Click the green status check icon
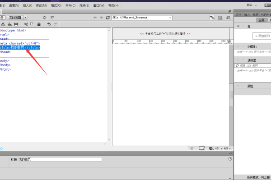The width and height of the screenshot is (271, 180). click(192, 148)
